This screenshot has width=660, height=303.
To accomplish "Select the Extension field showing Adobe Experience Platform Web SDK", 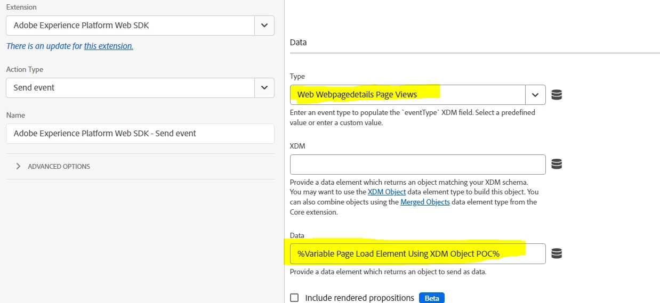I will coord(131,25).
